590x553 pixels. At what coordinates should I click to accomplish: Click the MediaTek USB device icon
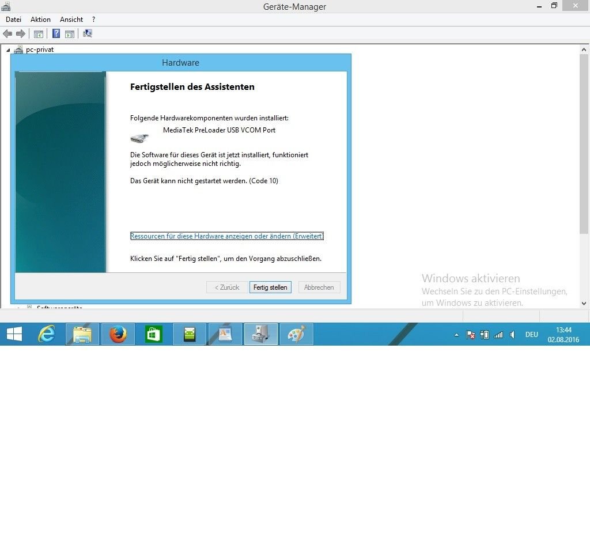(139, 138)
